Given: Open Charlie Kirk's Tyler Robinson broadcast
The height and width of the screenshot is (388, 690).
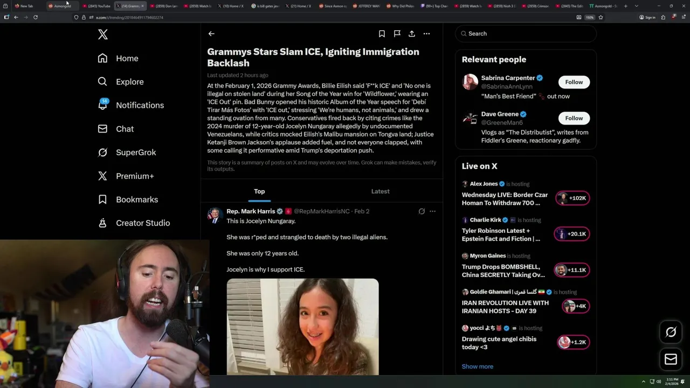Looking at the screenshot, I should (501, 234).
